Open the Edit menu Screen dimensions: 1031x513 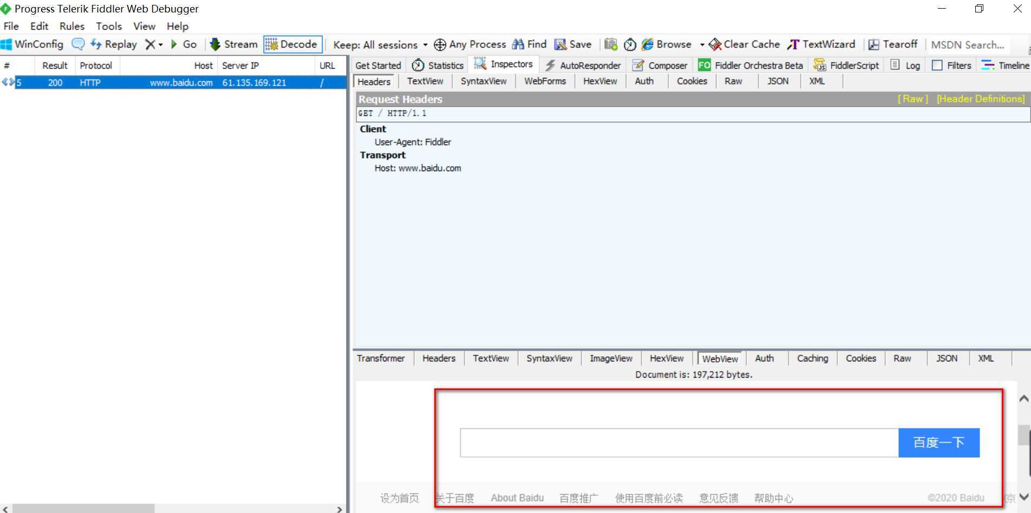click(x=39, y=26)
